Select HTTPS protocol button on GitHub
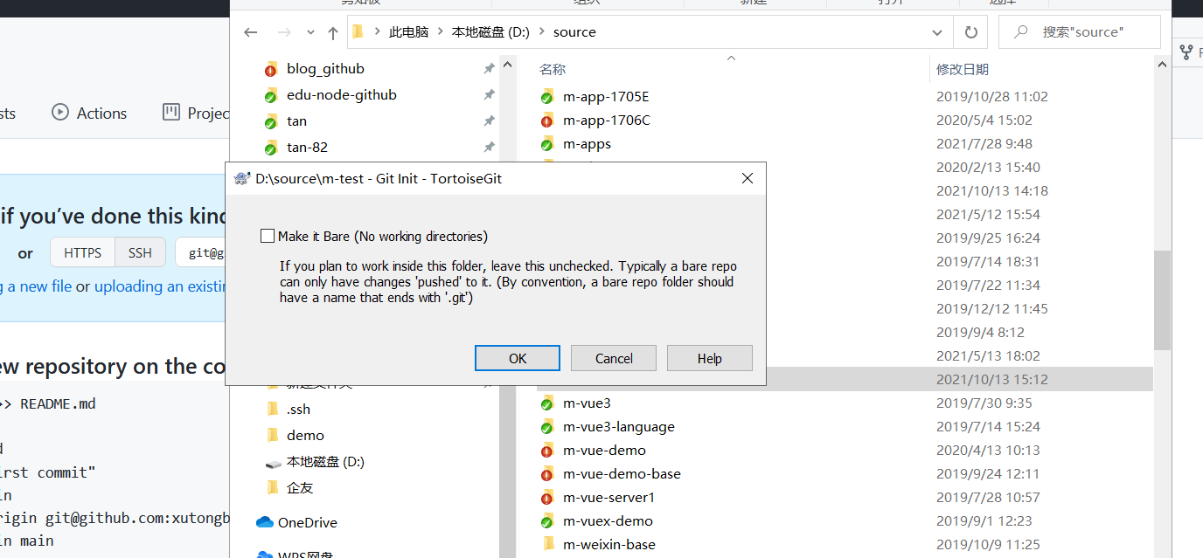 82,253
